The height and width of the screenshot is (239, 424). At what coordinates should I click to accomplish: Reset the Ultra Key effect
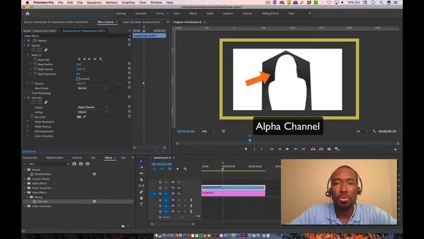tap(129, 98)
